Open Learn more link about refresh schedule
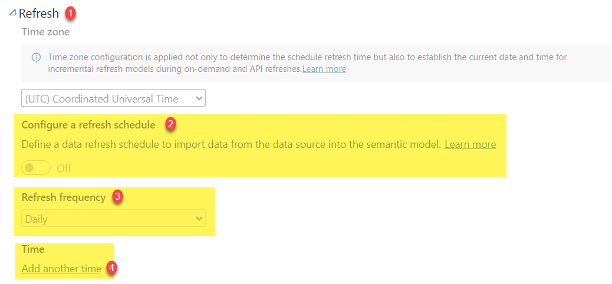The image size is (612, 284). pos(470,145)
